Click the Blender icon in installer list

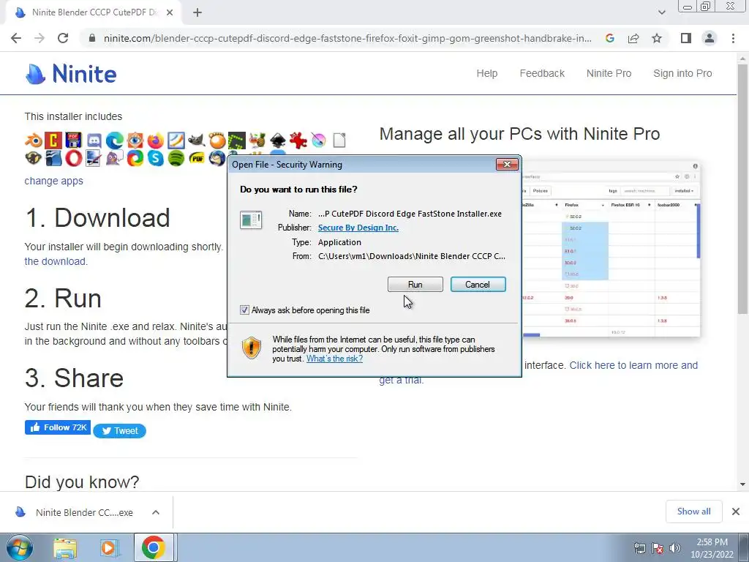34,140
